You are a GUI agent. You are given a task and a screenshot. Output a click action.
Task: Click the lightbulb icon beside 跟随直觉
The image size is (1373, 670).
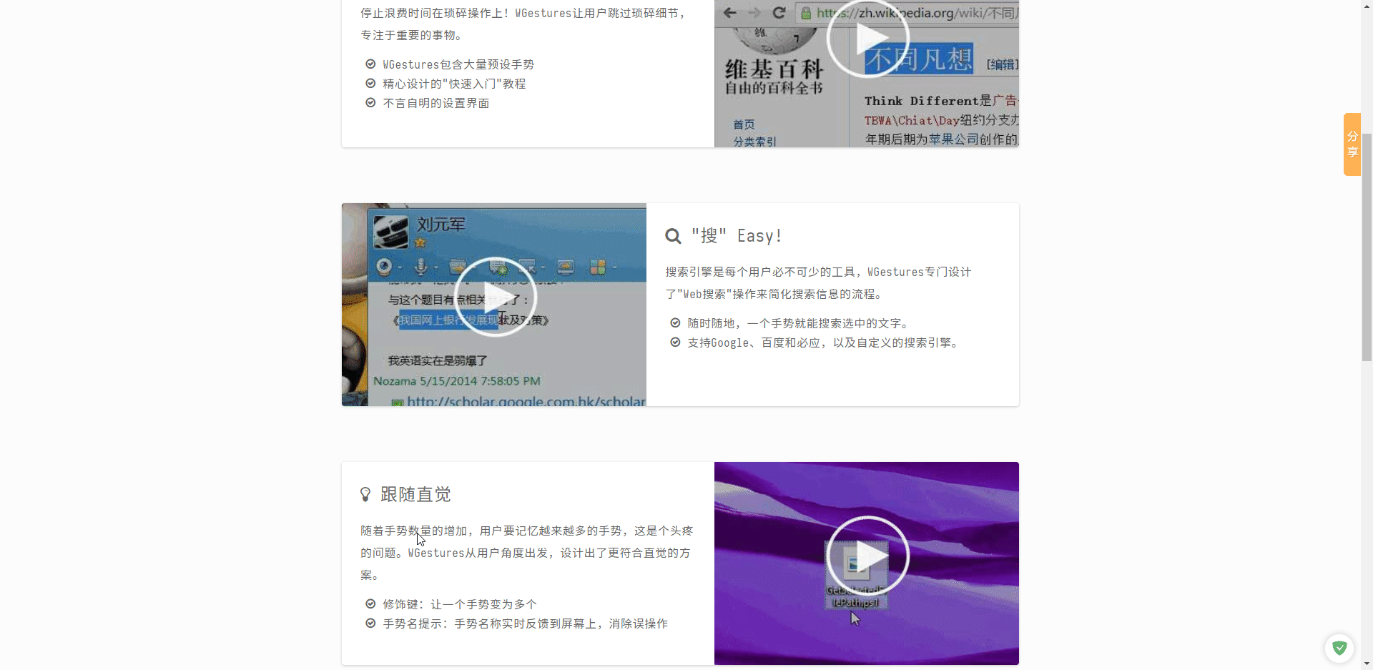(x=365, y=494)
